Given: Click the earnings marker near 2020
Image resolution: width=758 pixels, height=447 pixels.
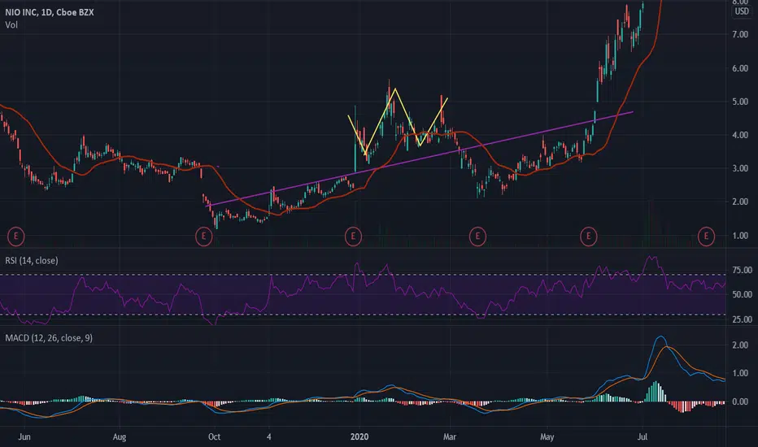Looking at the screenshot, I should click(353, 237).
